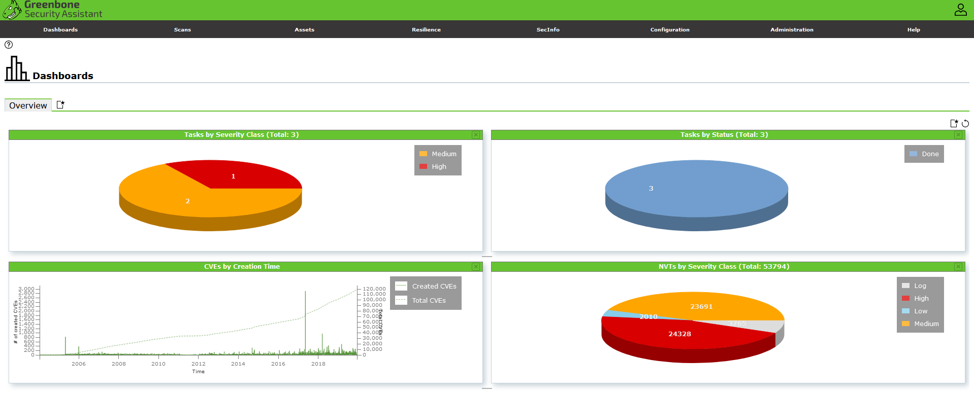The width and height of the screenshot is (974, 394).
Task: Select the Overview dashboard tab
Action: click(28, 105)
